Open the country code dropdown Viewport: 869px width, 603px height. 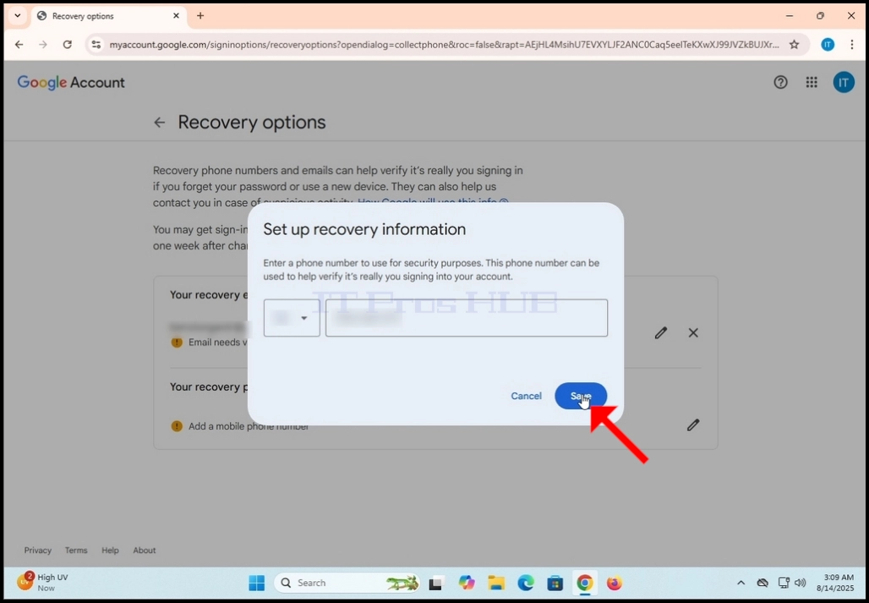click(292, 318)
